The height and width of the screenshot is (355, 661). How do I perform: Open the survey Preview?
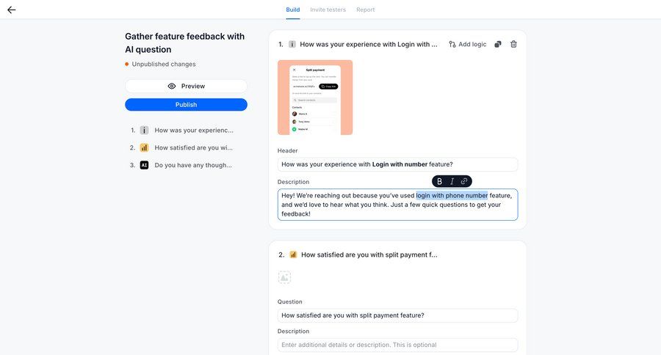click(186, 86)
